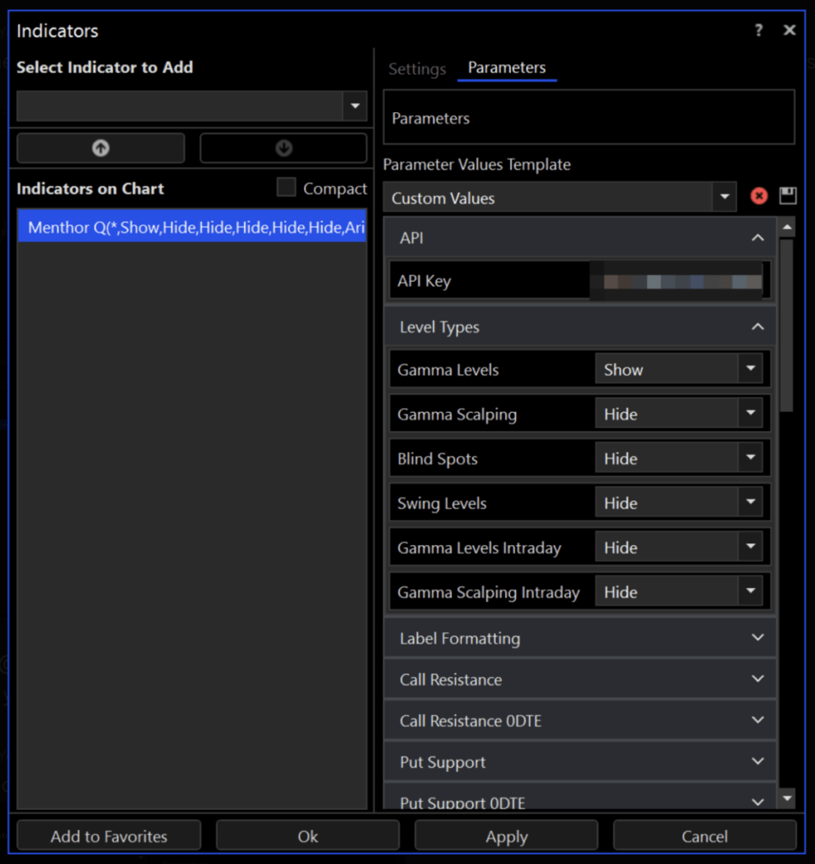Click the Apply button
Image resolution: width=815 pixels, height=864 pixels.
click(x=507, y=835)
